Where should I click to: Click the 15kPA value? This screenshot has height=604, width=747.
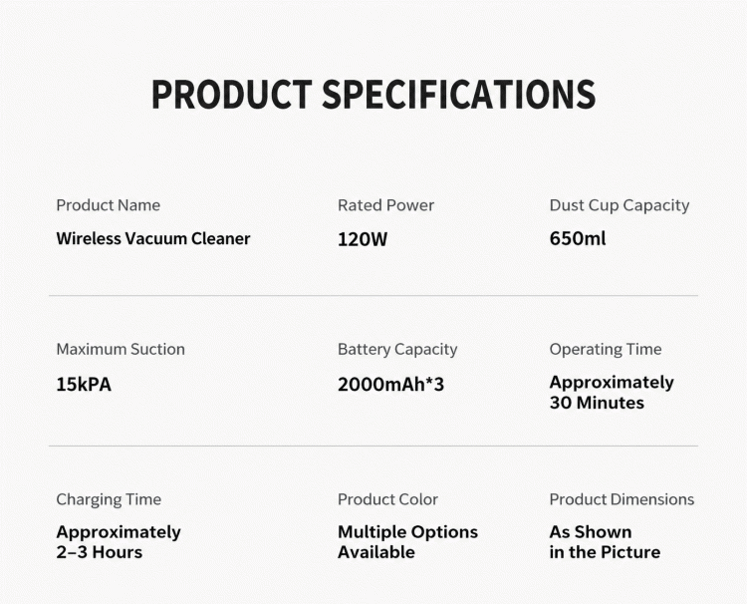point(84,385)
